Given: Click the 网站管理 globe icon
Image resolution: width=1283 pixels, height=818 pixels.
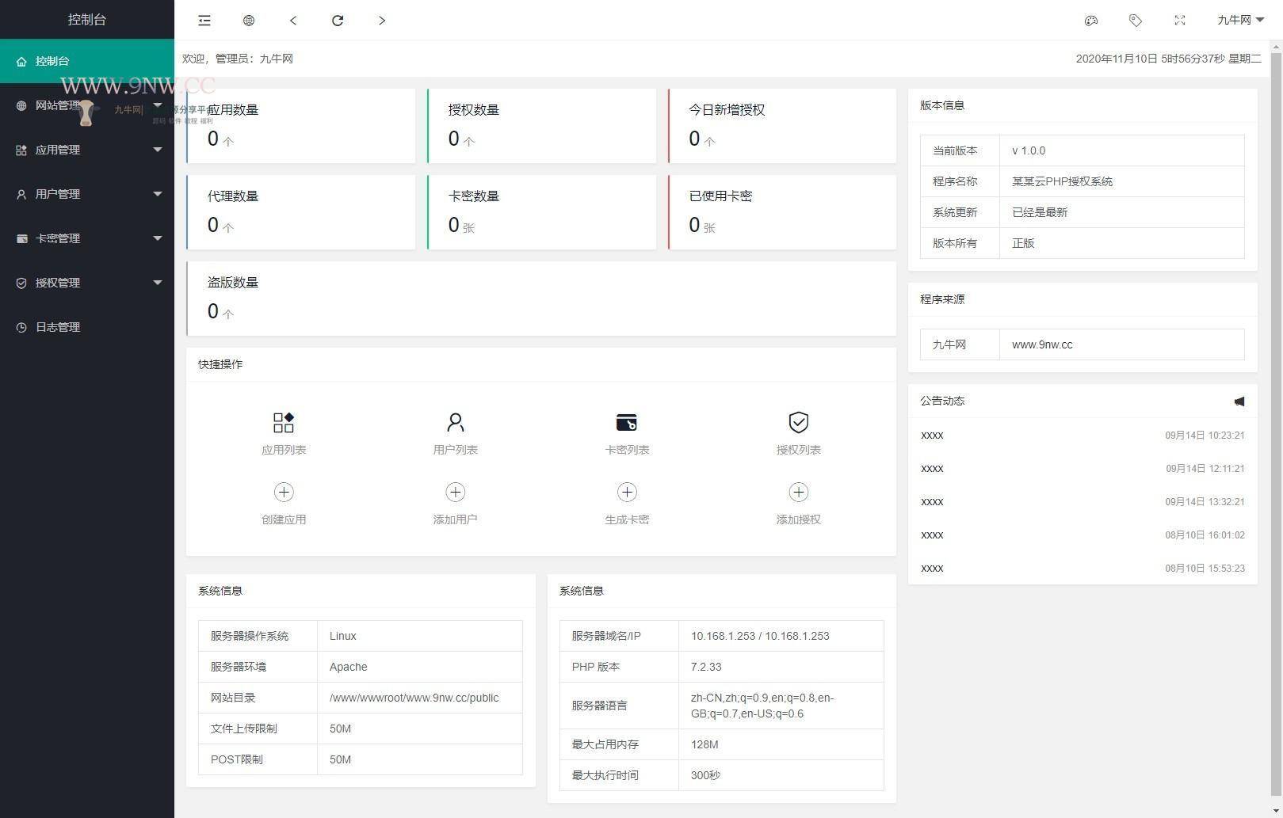Looking at the screenshot, I should pos(21,105).
